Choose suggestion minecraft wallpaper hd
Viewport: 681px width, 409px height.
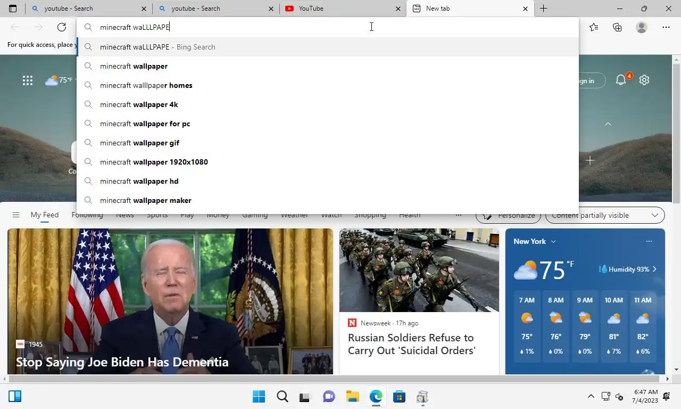328,181
